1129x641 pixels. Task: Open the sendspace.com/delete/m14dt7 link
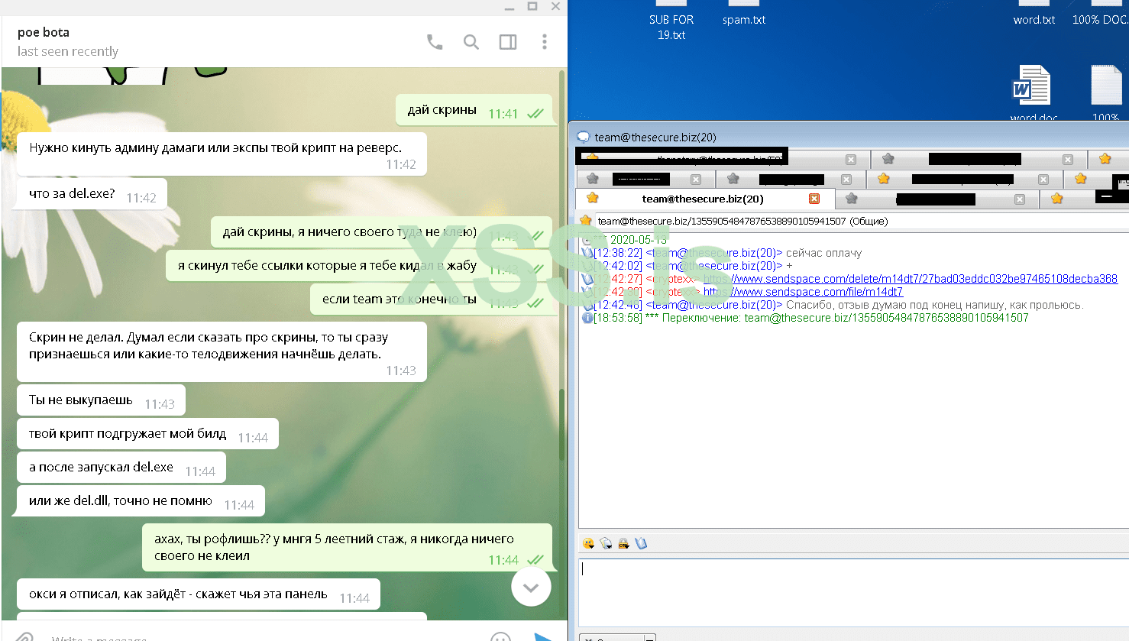coord(910,279)
